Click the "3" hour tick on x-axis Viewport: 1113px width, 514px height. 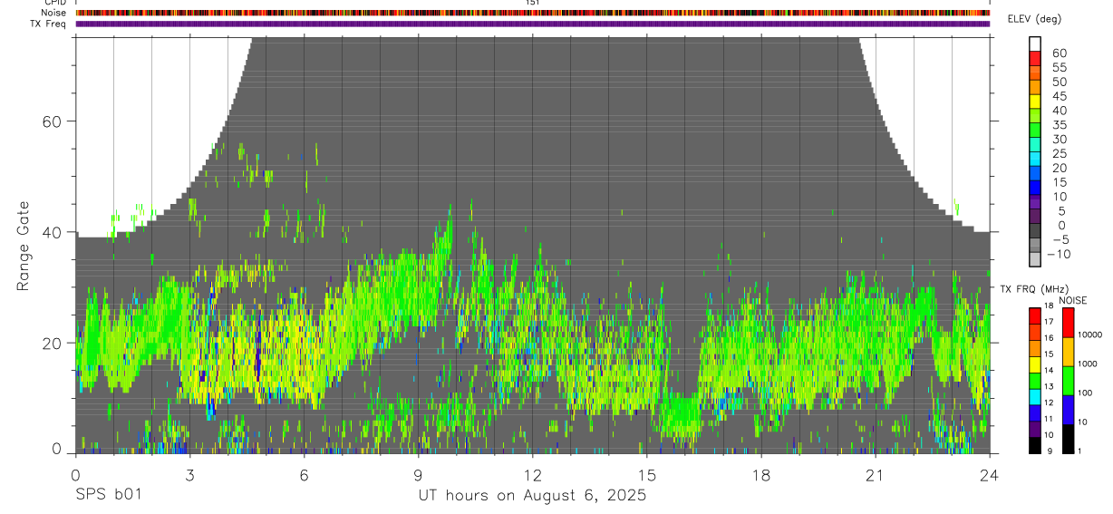click(x=189, y=474)
